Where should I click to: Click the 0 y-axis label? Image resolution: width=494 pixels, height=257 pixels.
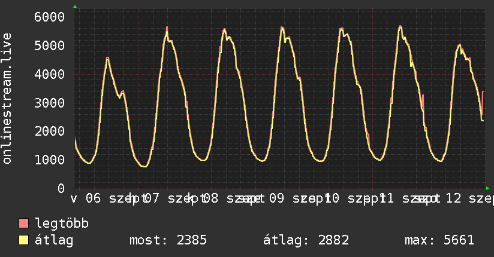click(x=61, y=188)
